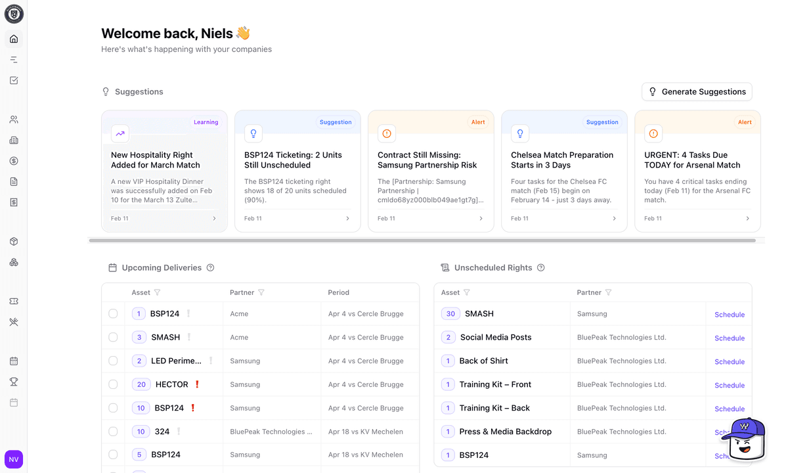Click the Alert badge on the Samsung Partnership card
The width and height of the screenshot is (788, 473).
coord(478,122)
